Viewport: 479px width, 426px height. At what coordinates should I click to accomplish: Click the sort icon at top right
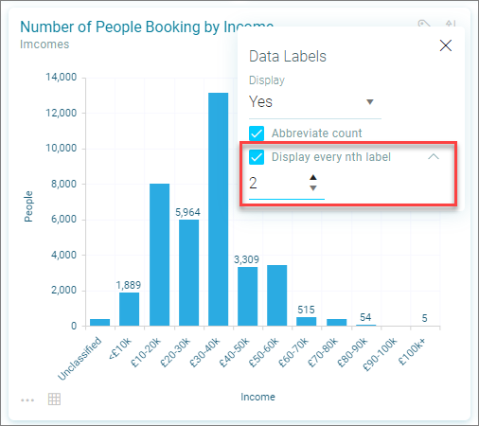tap(451, 24)
